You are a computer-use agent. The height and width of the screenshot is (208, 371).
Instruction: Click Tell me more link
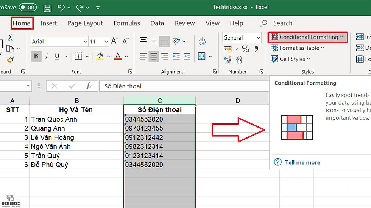(x=302, y=162)
